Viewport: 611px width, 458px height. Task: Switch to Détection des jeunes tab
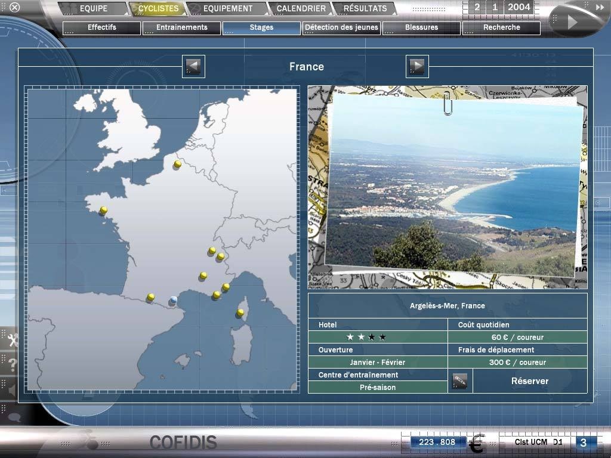(x=341, y=27)
